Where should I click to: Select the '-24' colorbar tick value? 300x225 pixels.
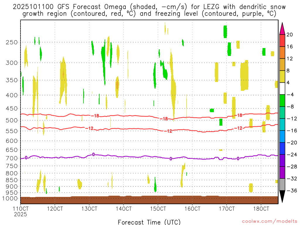[x=292, y=155]
